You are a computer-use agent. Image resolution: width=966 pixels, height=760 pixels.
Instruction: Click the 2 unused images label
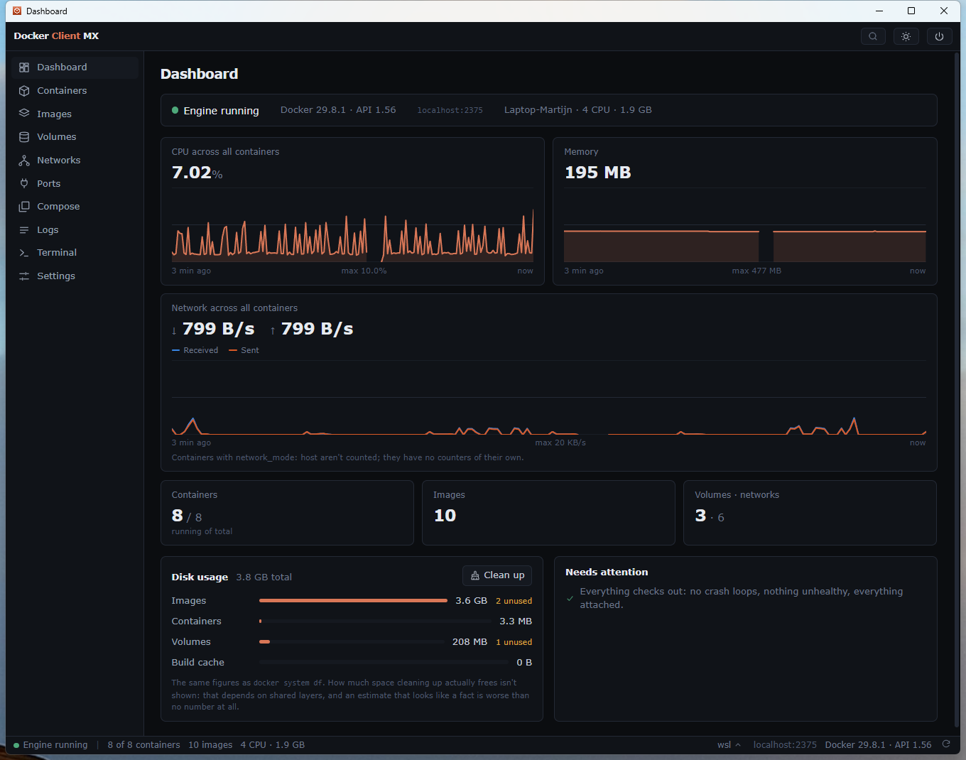[x=514, y=601]
